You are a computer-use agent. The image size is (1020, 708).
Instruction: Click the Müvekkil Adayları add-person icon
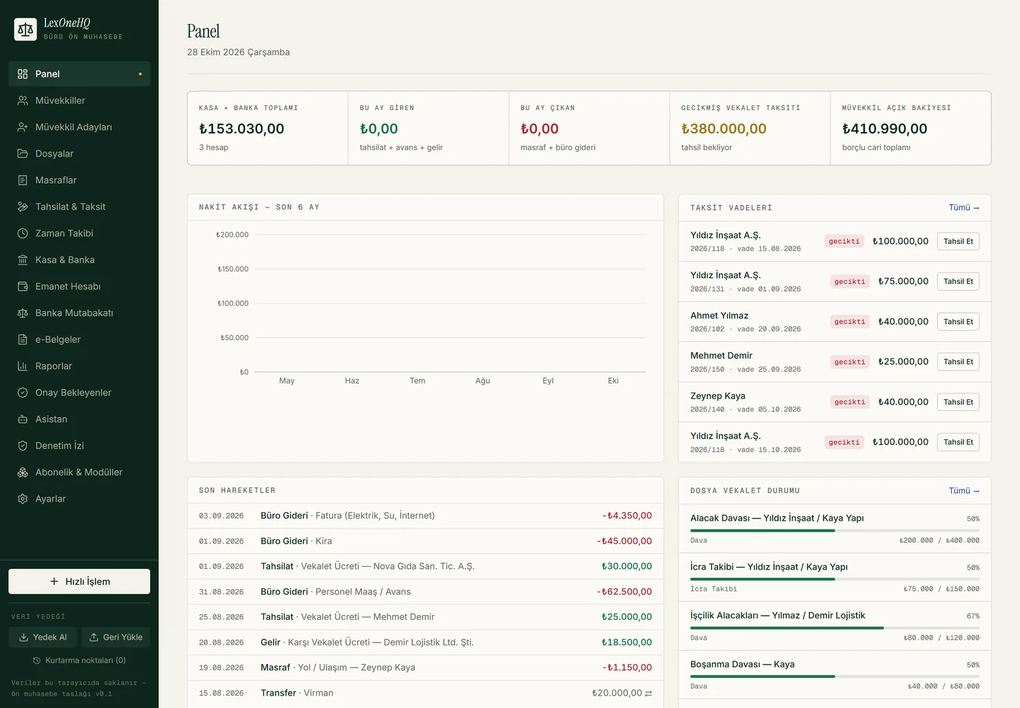pos(23,127)
